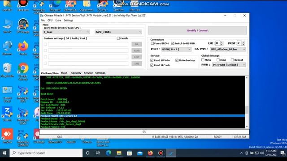Open the Windows Start menu
Image resolution: width=287 pixels, height=161 pixels.
click(4, 153)
